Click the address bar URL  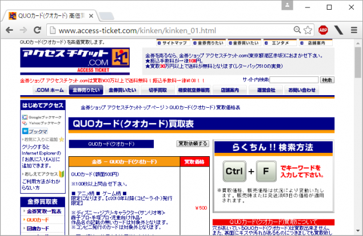point(137,30)
